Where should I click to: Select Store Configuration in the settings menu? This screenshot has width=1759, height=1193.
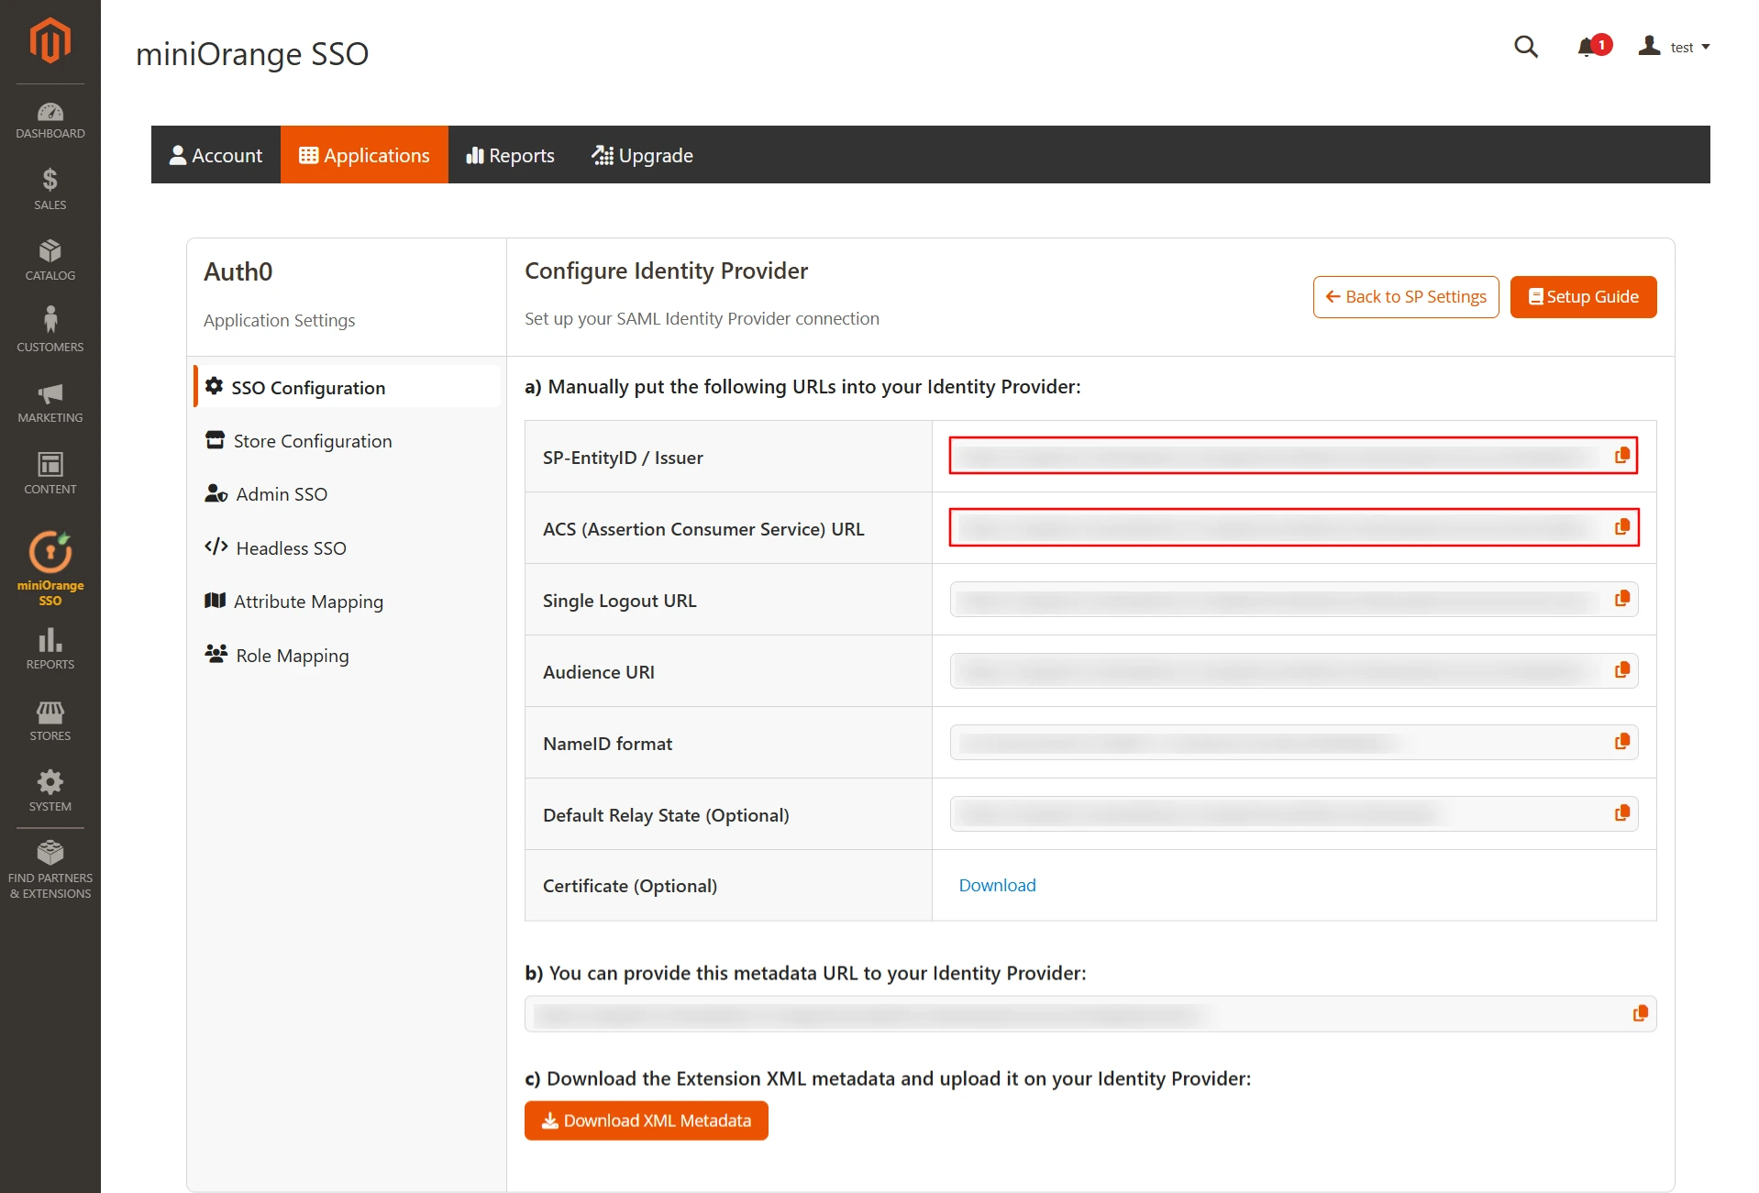[312, 440]
